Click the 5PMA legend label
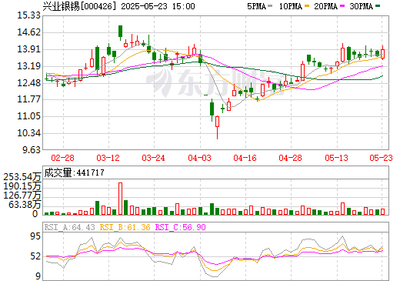Viewport: 400px width, 281px height. tap(256, 6)
